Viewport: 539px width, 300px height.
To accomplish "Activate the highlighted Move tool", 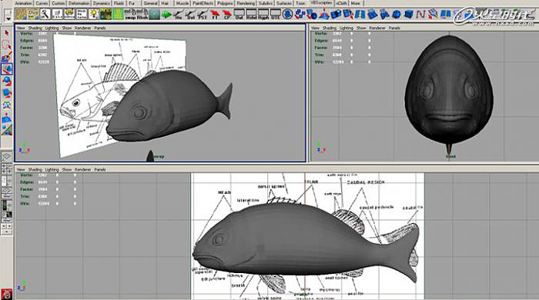I will (6, 69).
